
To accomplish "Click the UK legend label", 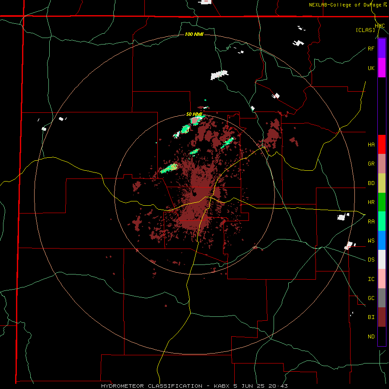I will point(371,68).
